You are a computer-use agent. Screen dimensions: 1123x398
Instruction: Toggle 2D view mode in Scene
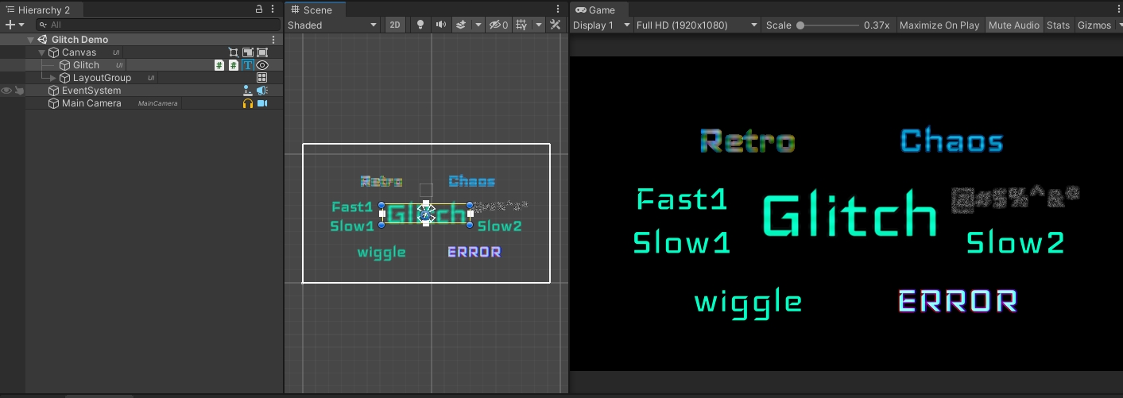(394, 25)
